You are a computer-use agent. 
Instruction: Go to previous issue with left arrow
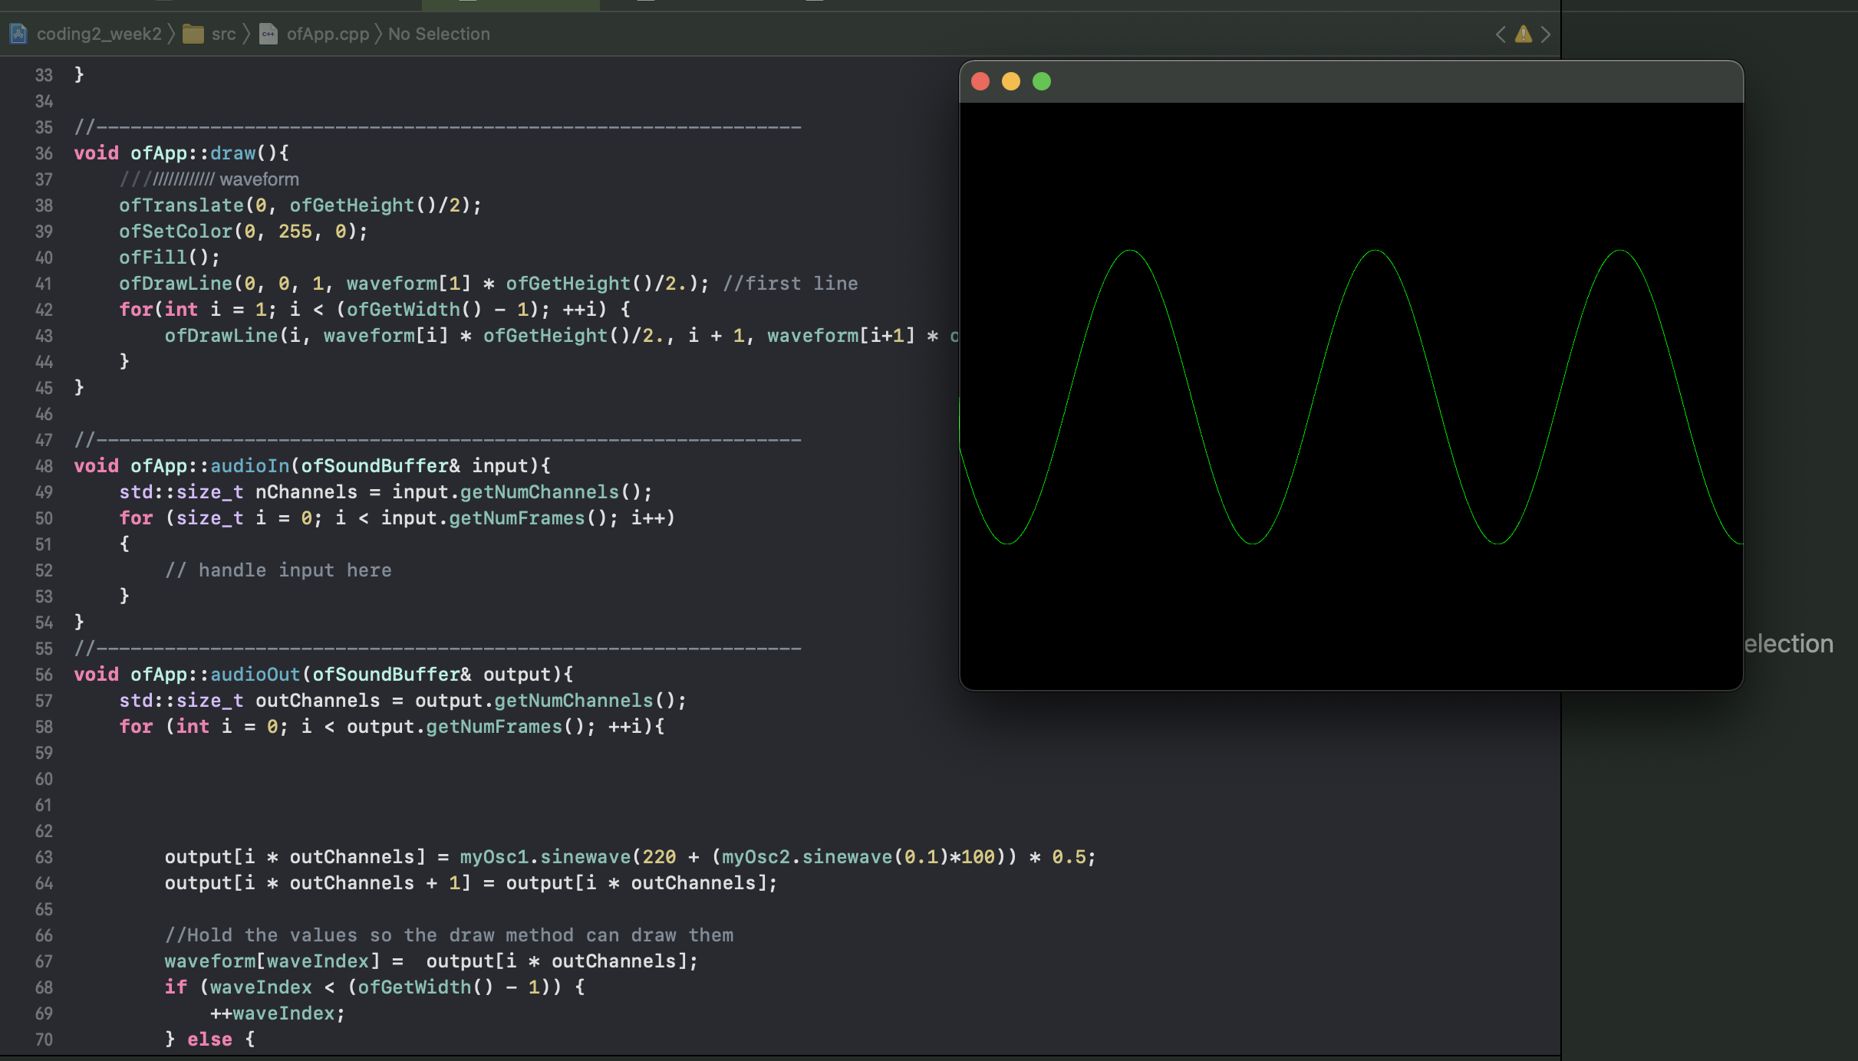pyautogui.click(x=1501, y=34)
